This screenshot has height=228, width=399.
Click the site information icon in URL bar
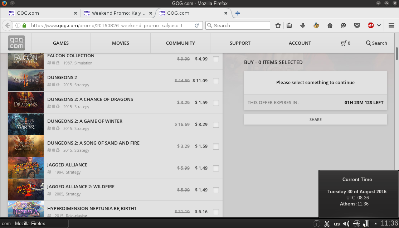(x=18, y=25)
